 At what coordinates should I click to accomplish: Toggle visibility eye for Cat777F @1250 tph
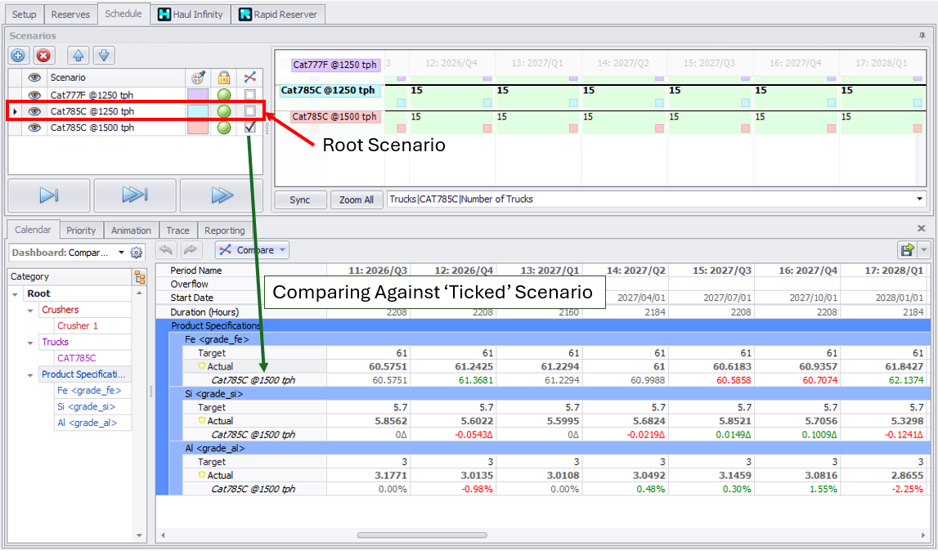34,95
